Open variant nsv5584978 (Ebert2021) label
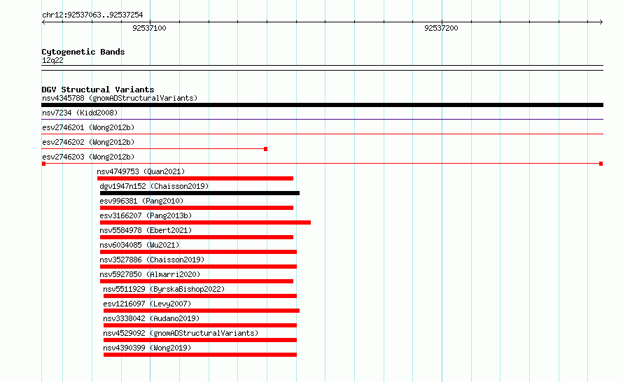The height and width of the screenshot is (382, 623). (146, 230)
